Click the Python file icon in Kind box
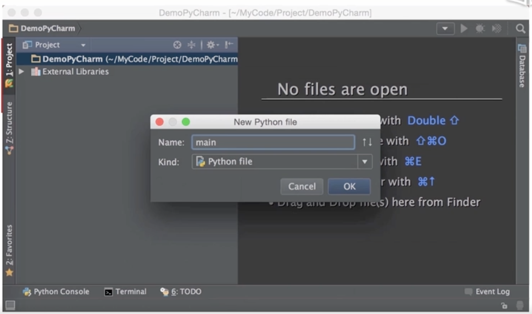The image size is (532, 314). [200, 162]
